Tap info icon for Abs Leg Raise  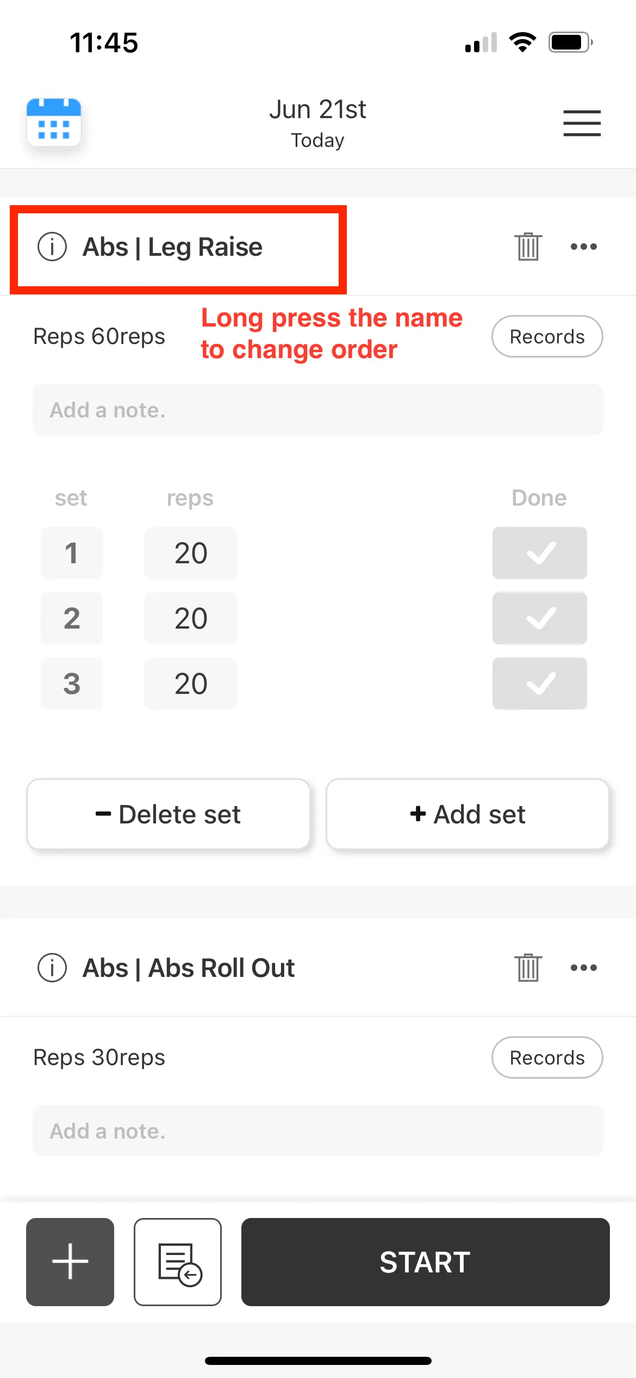tap(52, 247)
